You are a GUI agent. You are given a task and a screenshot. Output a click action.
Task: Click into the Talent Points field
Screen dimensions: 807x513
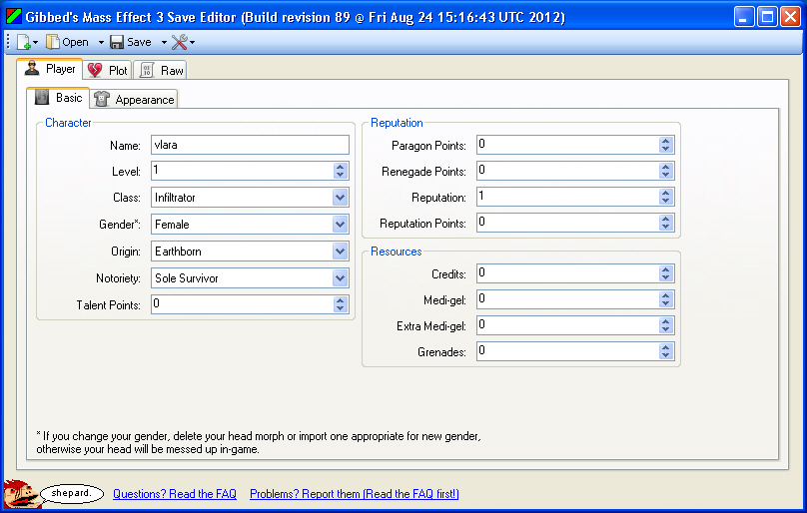(x=242, y=304)
